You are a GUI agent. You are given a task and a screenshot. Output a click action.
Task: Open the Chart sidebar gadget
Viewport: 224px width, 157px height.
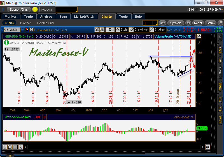click(220, 86)
